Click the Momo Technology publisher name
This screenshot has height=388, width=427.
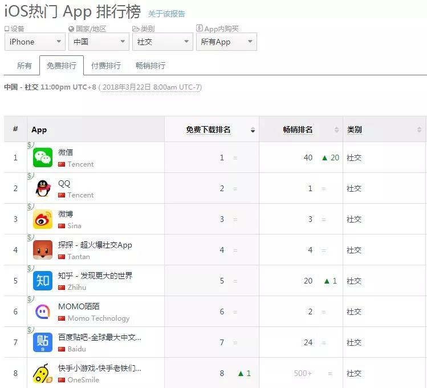[99, 318]
